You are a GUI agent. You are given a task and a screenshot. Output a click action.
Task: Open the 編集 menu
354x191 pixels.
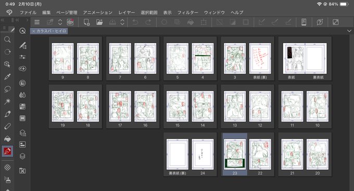click(x=46, y=12)
